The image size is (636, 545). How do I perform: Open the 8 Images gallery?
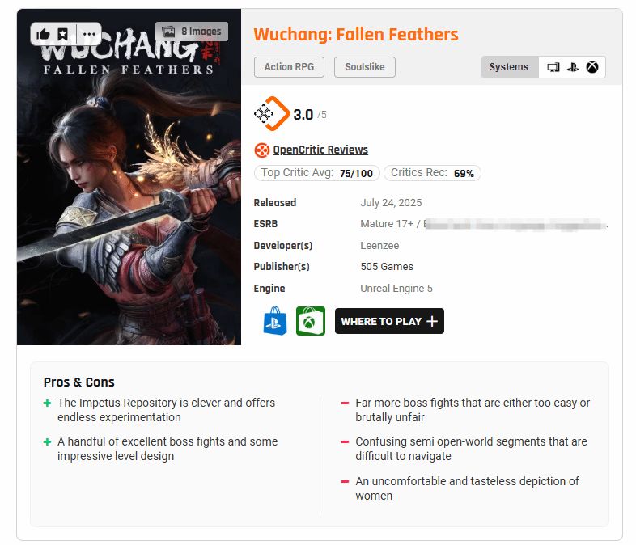click(x=192, y=32)
